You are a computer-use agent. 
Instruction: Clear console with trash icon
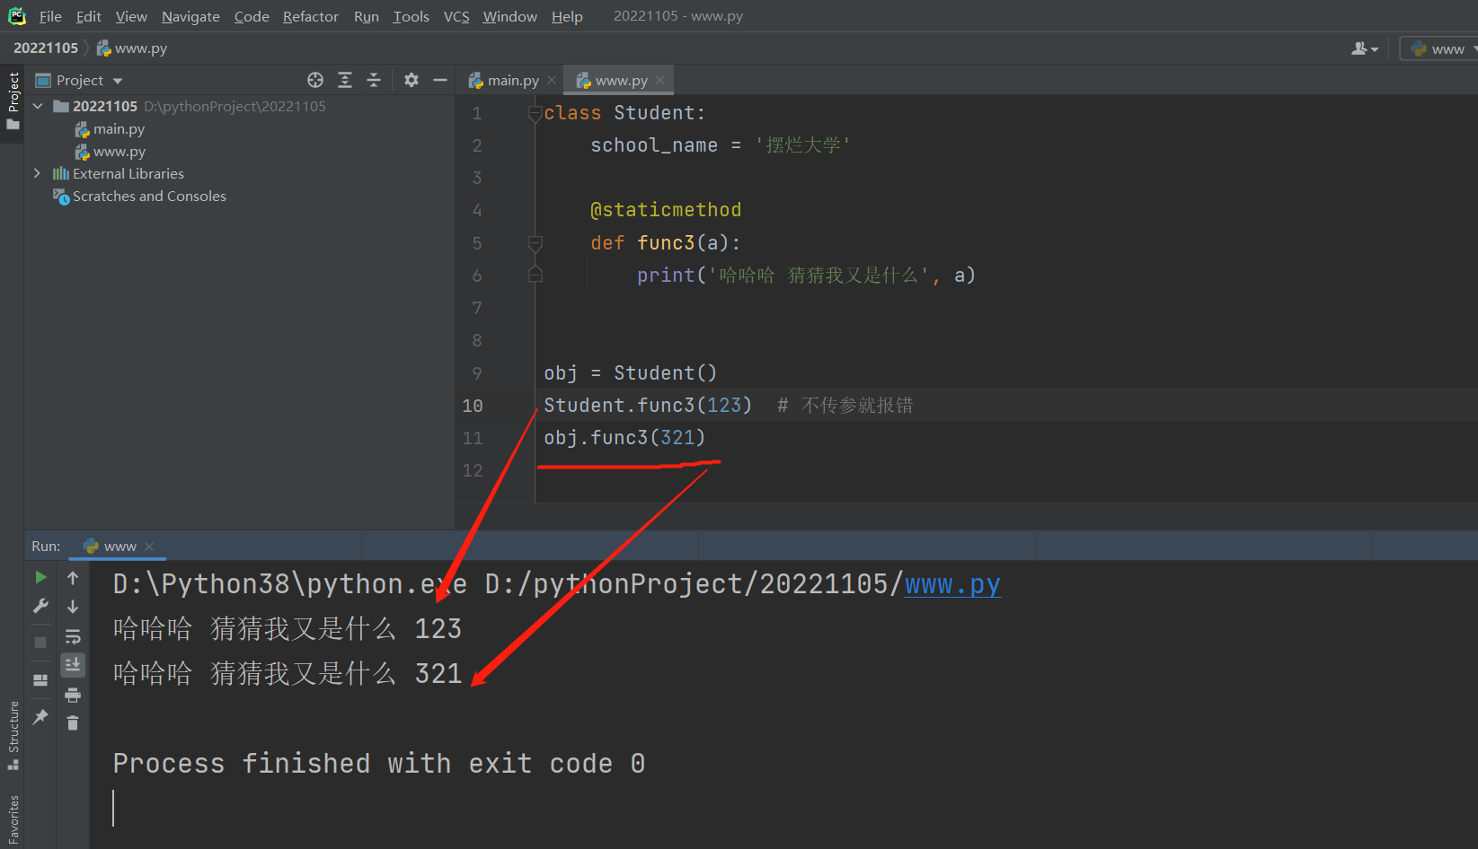point(73,722)
